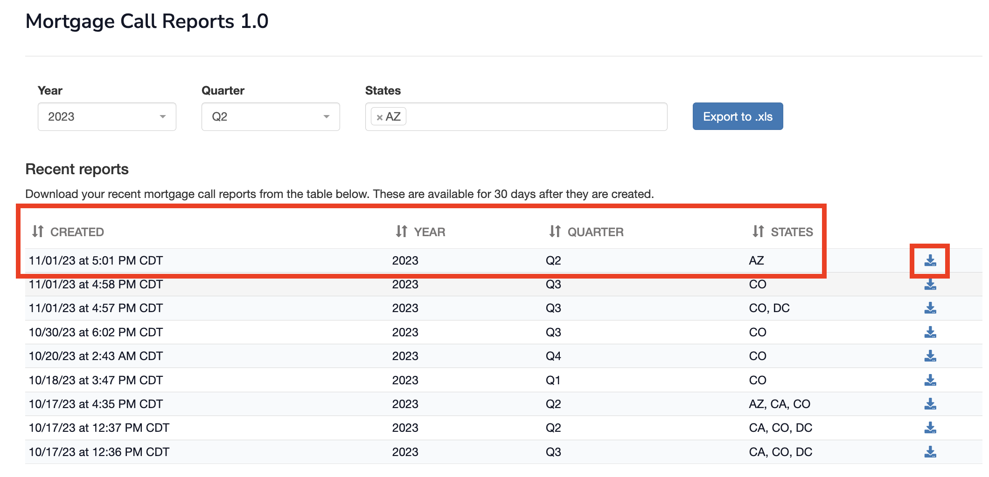Download the 10/17/23 12:37 PM report

tap(930, 428)
